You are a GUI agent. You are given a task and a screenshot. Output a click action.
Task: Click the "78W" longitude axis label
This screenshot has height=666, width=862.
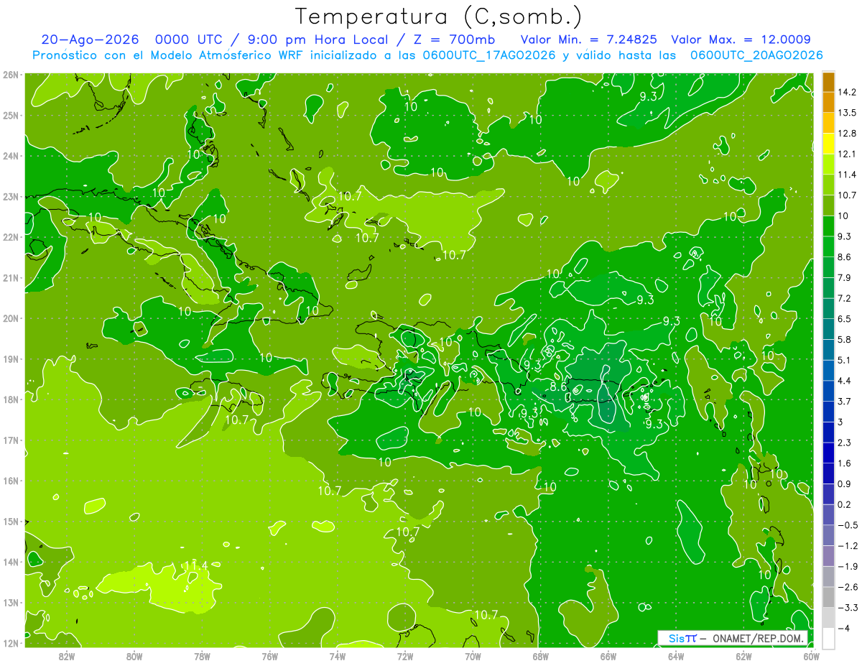(x=202, y=656)
